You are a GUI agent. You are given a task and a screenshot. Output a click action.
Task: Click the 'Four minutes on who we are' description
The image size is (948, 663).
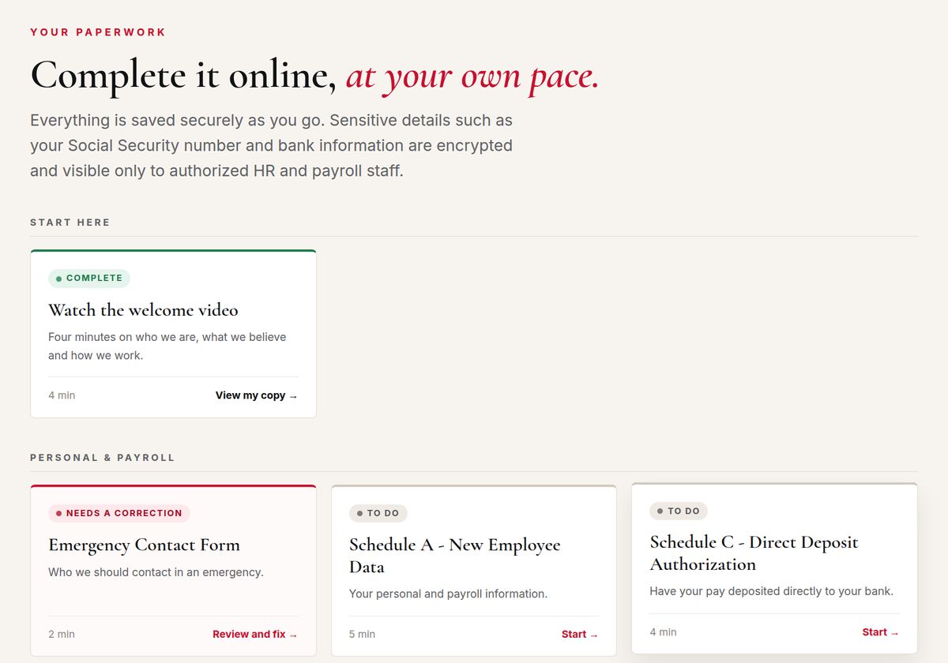pyautogui.click(x=167, y=346)
